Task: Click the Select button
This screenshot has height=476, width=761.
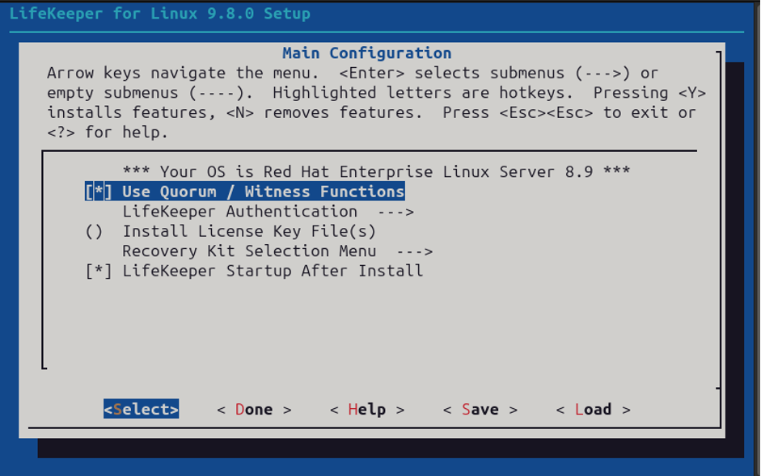Action: coord(142,409)
